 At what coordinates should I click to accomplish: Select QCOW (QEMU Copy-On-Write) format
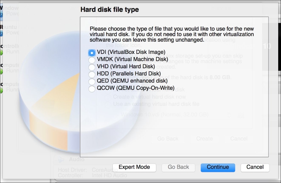[x=92, y=89]
